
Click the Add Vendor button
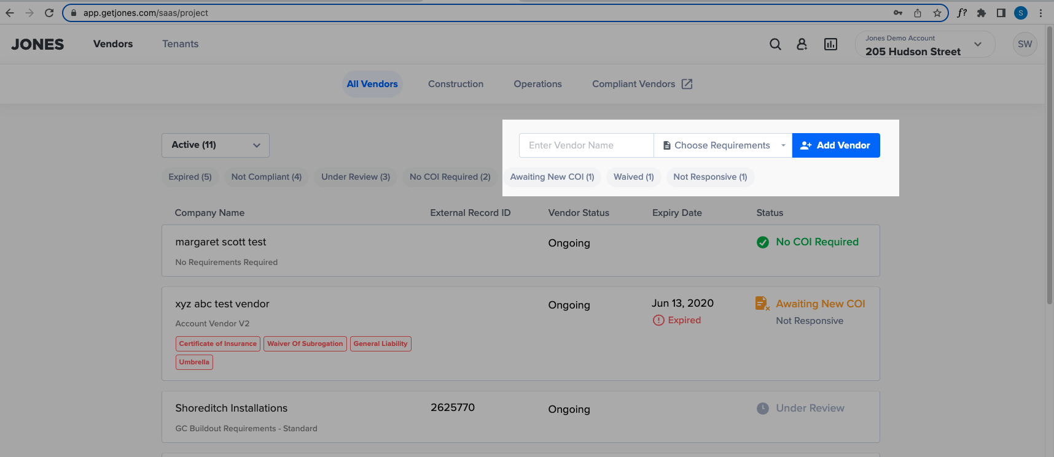tap(835, 145)
